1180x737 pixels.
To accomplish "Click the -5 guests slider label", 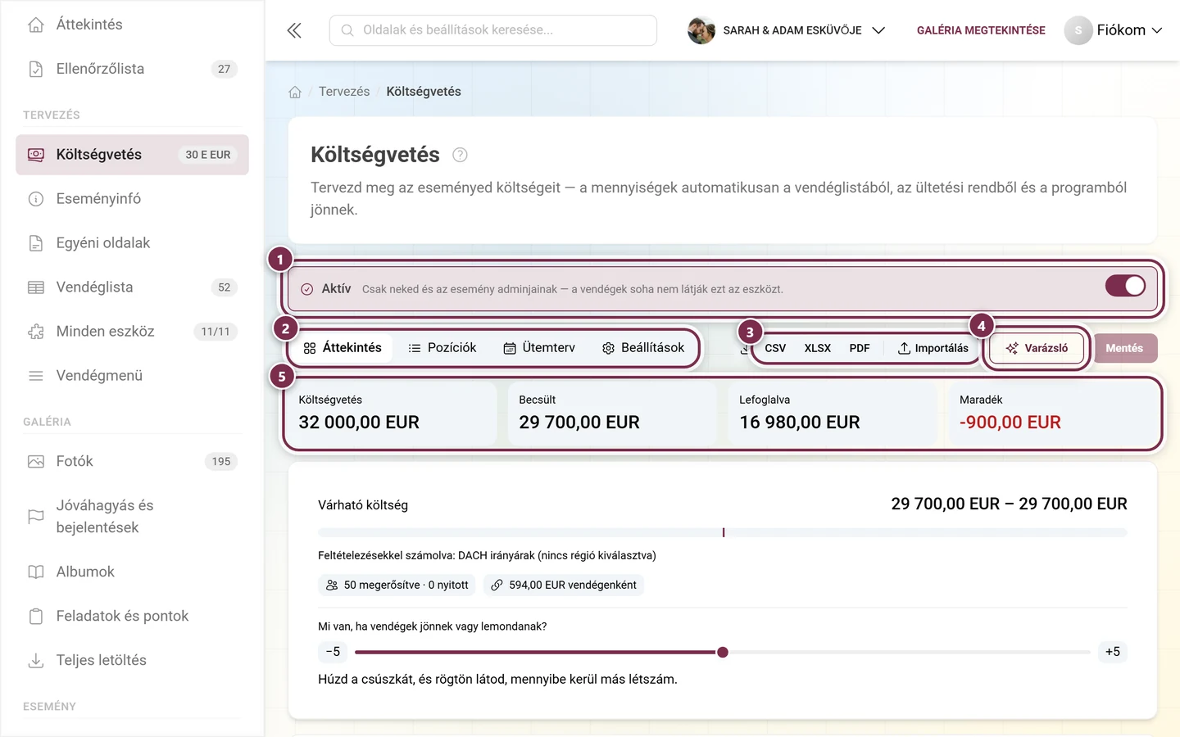I will pos(333,652).
